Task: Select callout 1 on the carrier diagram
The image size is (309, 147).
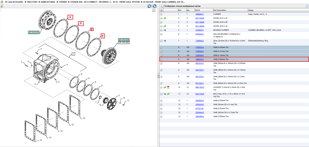Action: [x=73, y=54]
